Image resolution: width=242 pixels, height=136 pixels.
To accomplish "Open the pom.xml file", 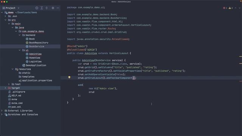I will (x=16, y=107).
